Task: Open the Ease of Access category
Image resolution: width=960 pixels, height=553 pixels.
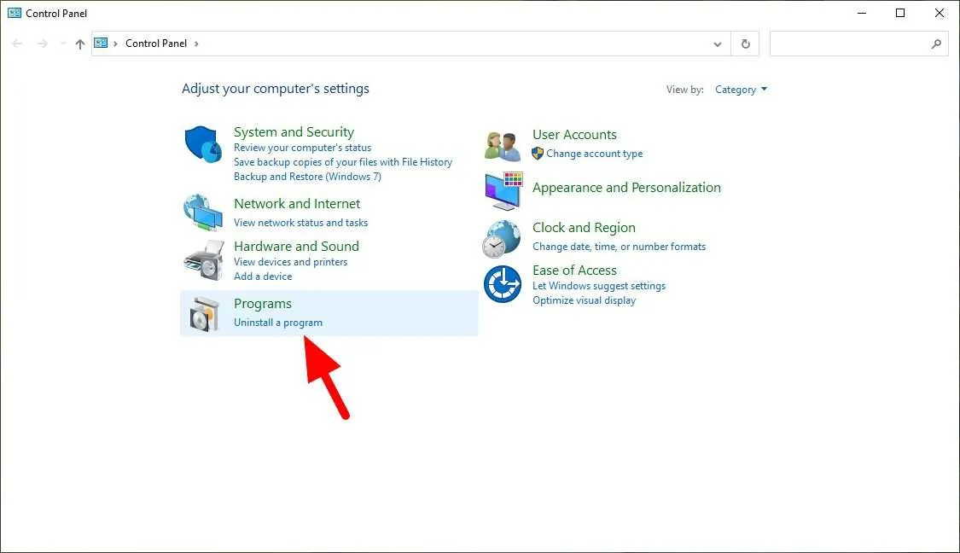Action: [574, 270]
